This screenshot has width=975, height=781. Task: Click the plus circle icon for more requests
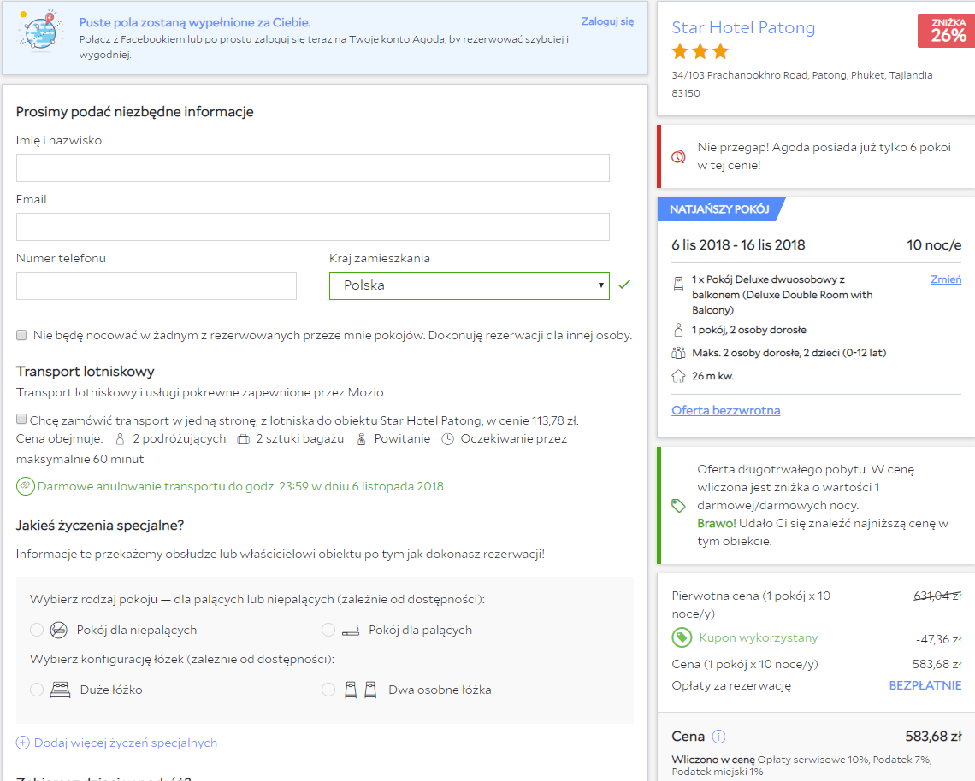(x=22, y=743)
